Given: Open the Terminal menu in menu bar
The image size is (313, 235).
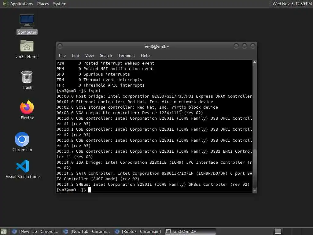Looking at the screenshot, I should [x=126, y=56].
